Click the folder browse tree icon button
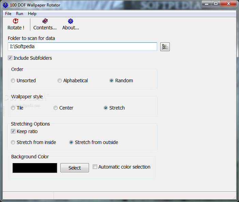 (165, 47)
